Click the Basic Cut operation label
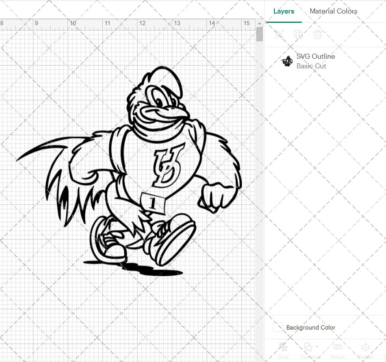Screen dimensions: 386x362 tap(311, 66)
